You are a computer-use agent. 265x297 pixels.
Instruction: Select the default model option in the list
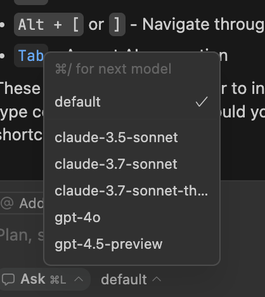coord(132,102)
